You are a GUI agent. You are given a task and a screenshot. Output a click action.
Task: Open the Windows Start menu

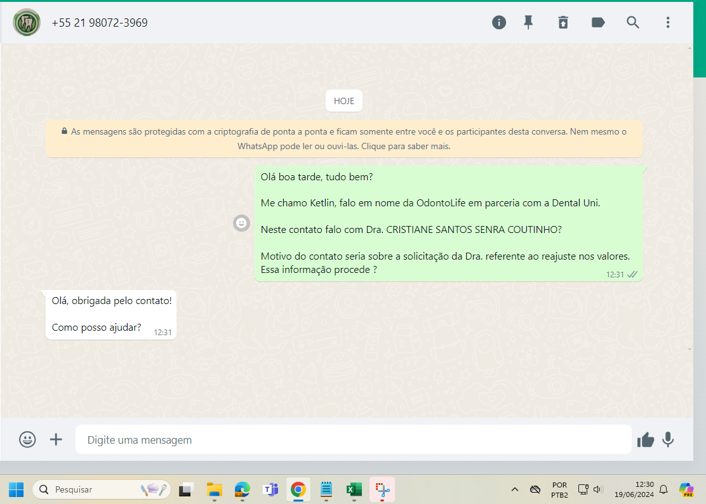[17, 489]
